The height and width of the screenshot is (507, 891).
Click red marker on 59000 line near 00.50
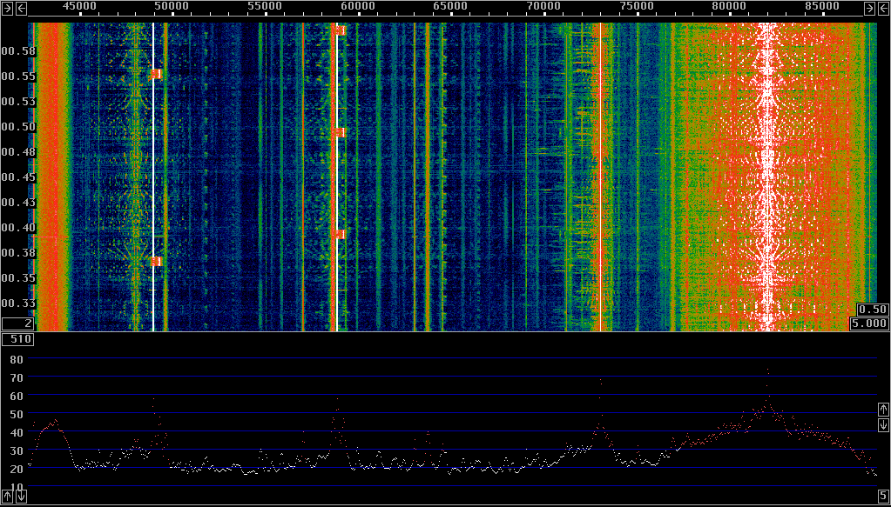339,133
